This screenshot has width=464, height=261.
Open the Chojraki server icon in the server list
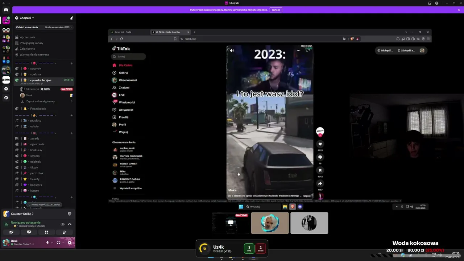(6, 21)
